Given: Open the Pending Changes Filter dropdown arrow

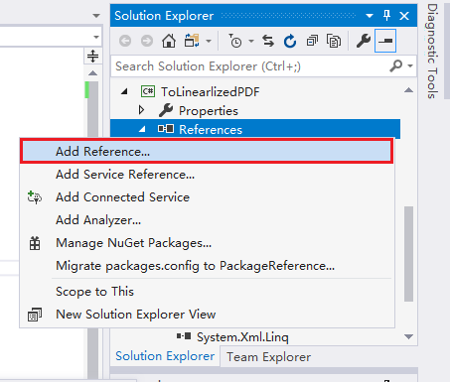Looking at the screenshot, I should point(251,42).
